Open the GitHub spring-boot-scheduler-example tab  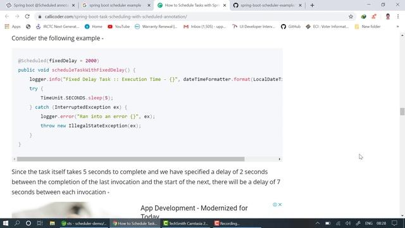pos(267,5)
